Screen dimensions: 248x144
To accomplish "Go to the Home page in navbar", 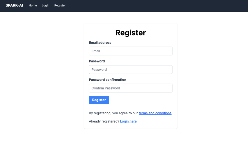I will click(x=33, y=5).
